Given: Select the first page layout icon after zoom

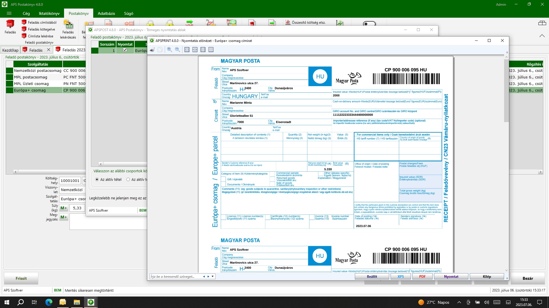Looking at the screenshot, I should pos(187,50).
